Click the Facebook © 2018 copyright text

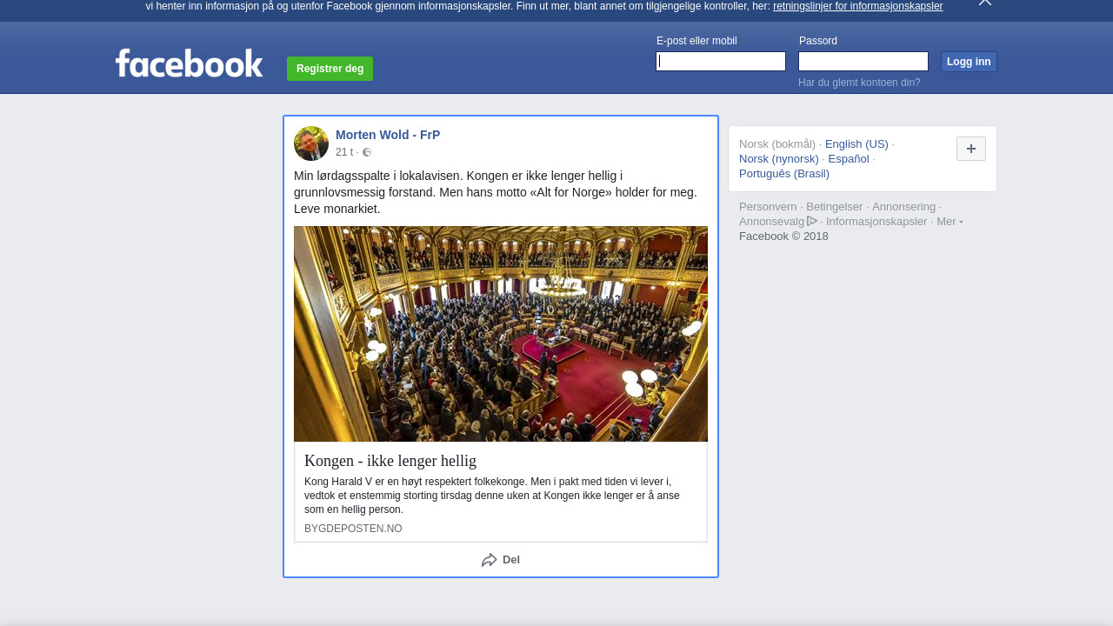[x=783, y=236]
